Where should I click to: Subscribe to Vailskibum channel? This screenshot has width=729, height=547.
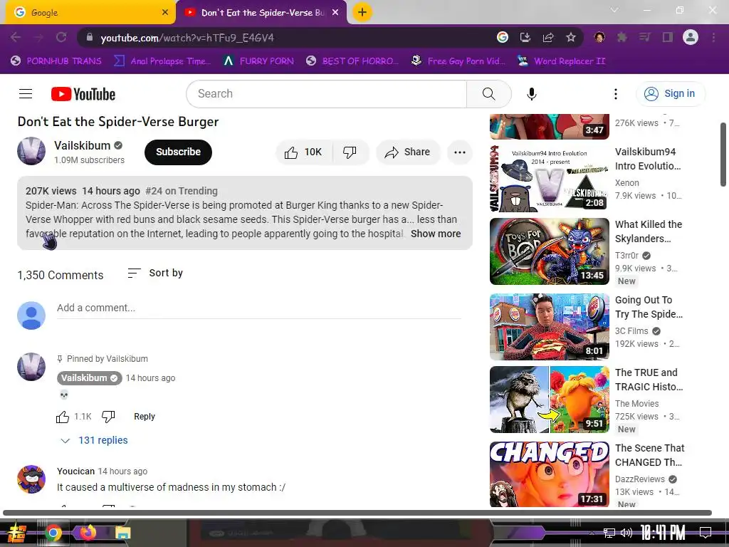(x=178, y=152)
